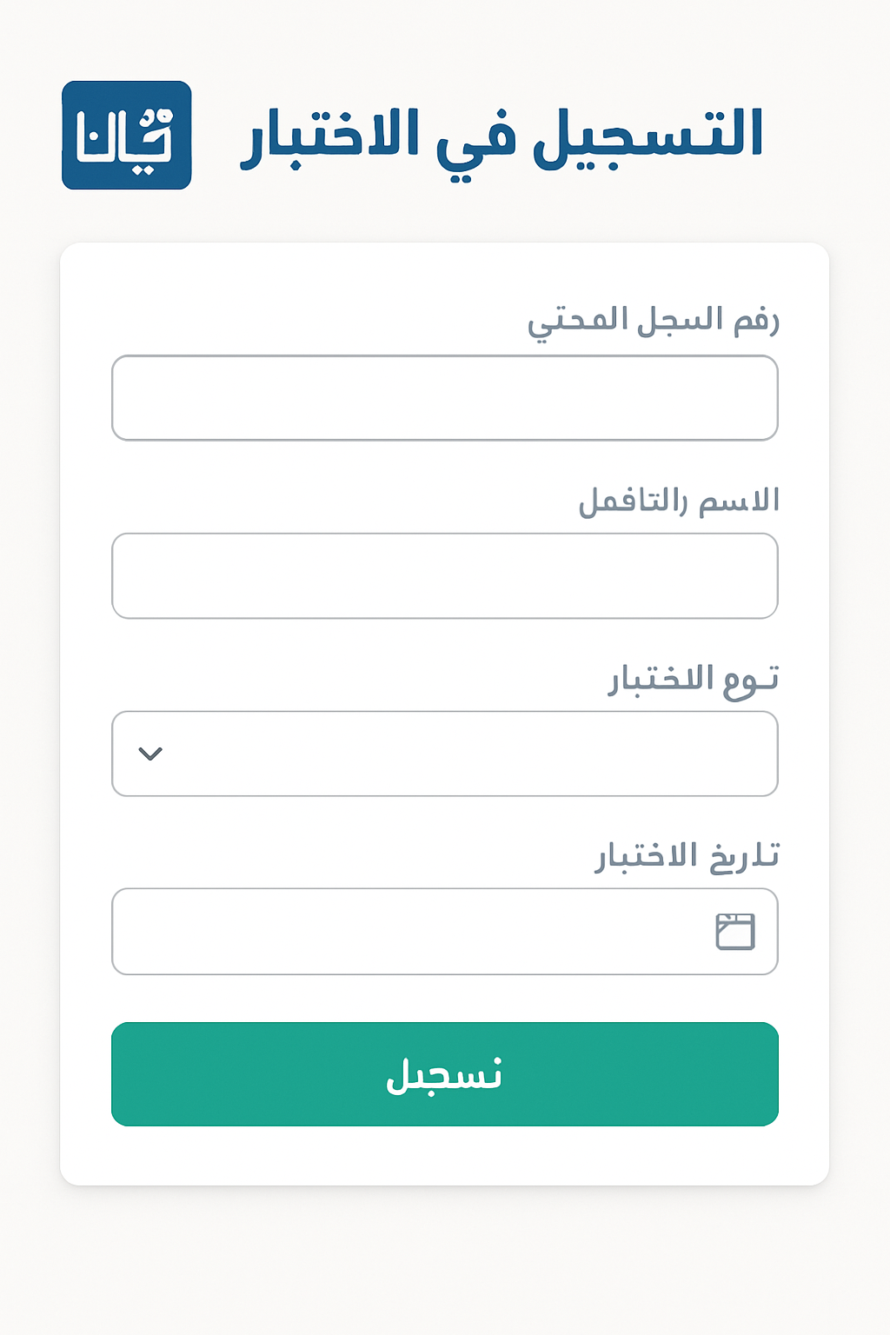Click the blue logo icon beside the title
The image size is (890, 1335).
click(x=127, y=136)
